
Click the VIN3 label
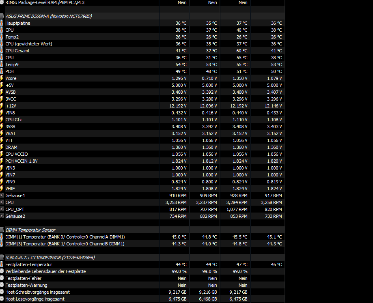click(10, 168)
